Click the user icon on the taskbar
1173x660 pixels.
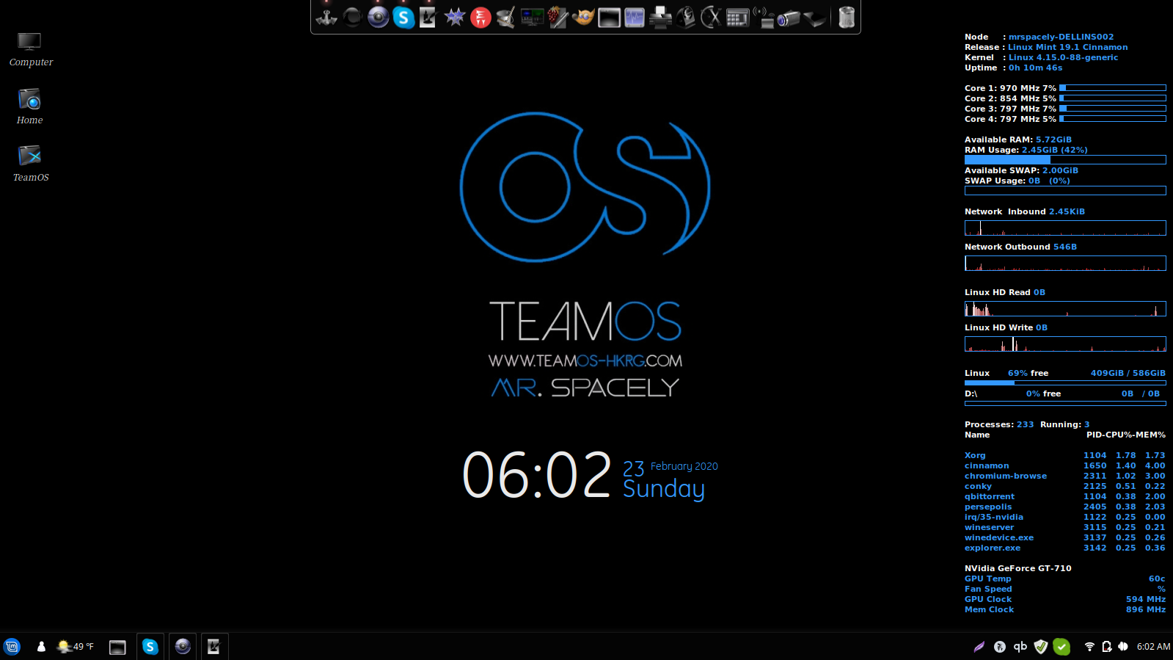[41, 646]
